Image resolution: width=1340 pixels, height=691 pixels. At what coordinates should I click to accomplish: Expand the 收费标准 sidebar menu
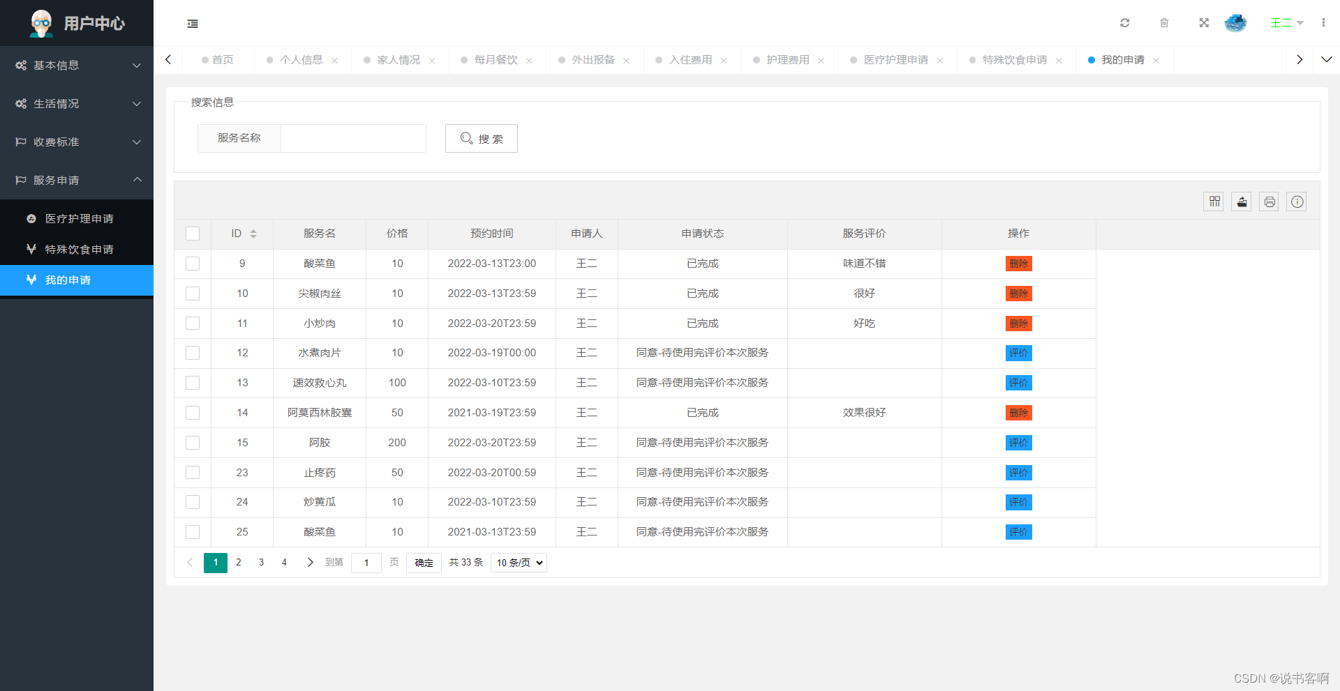click(77, 142)
